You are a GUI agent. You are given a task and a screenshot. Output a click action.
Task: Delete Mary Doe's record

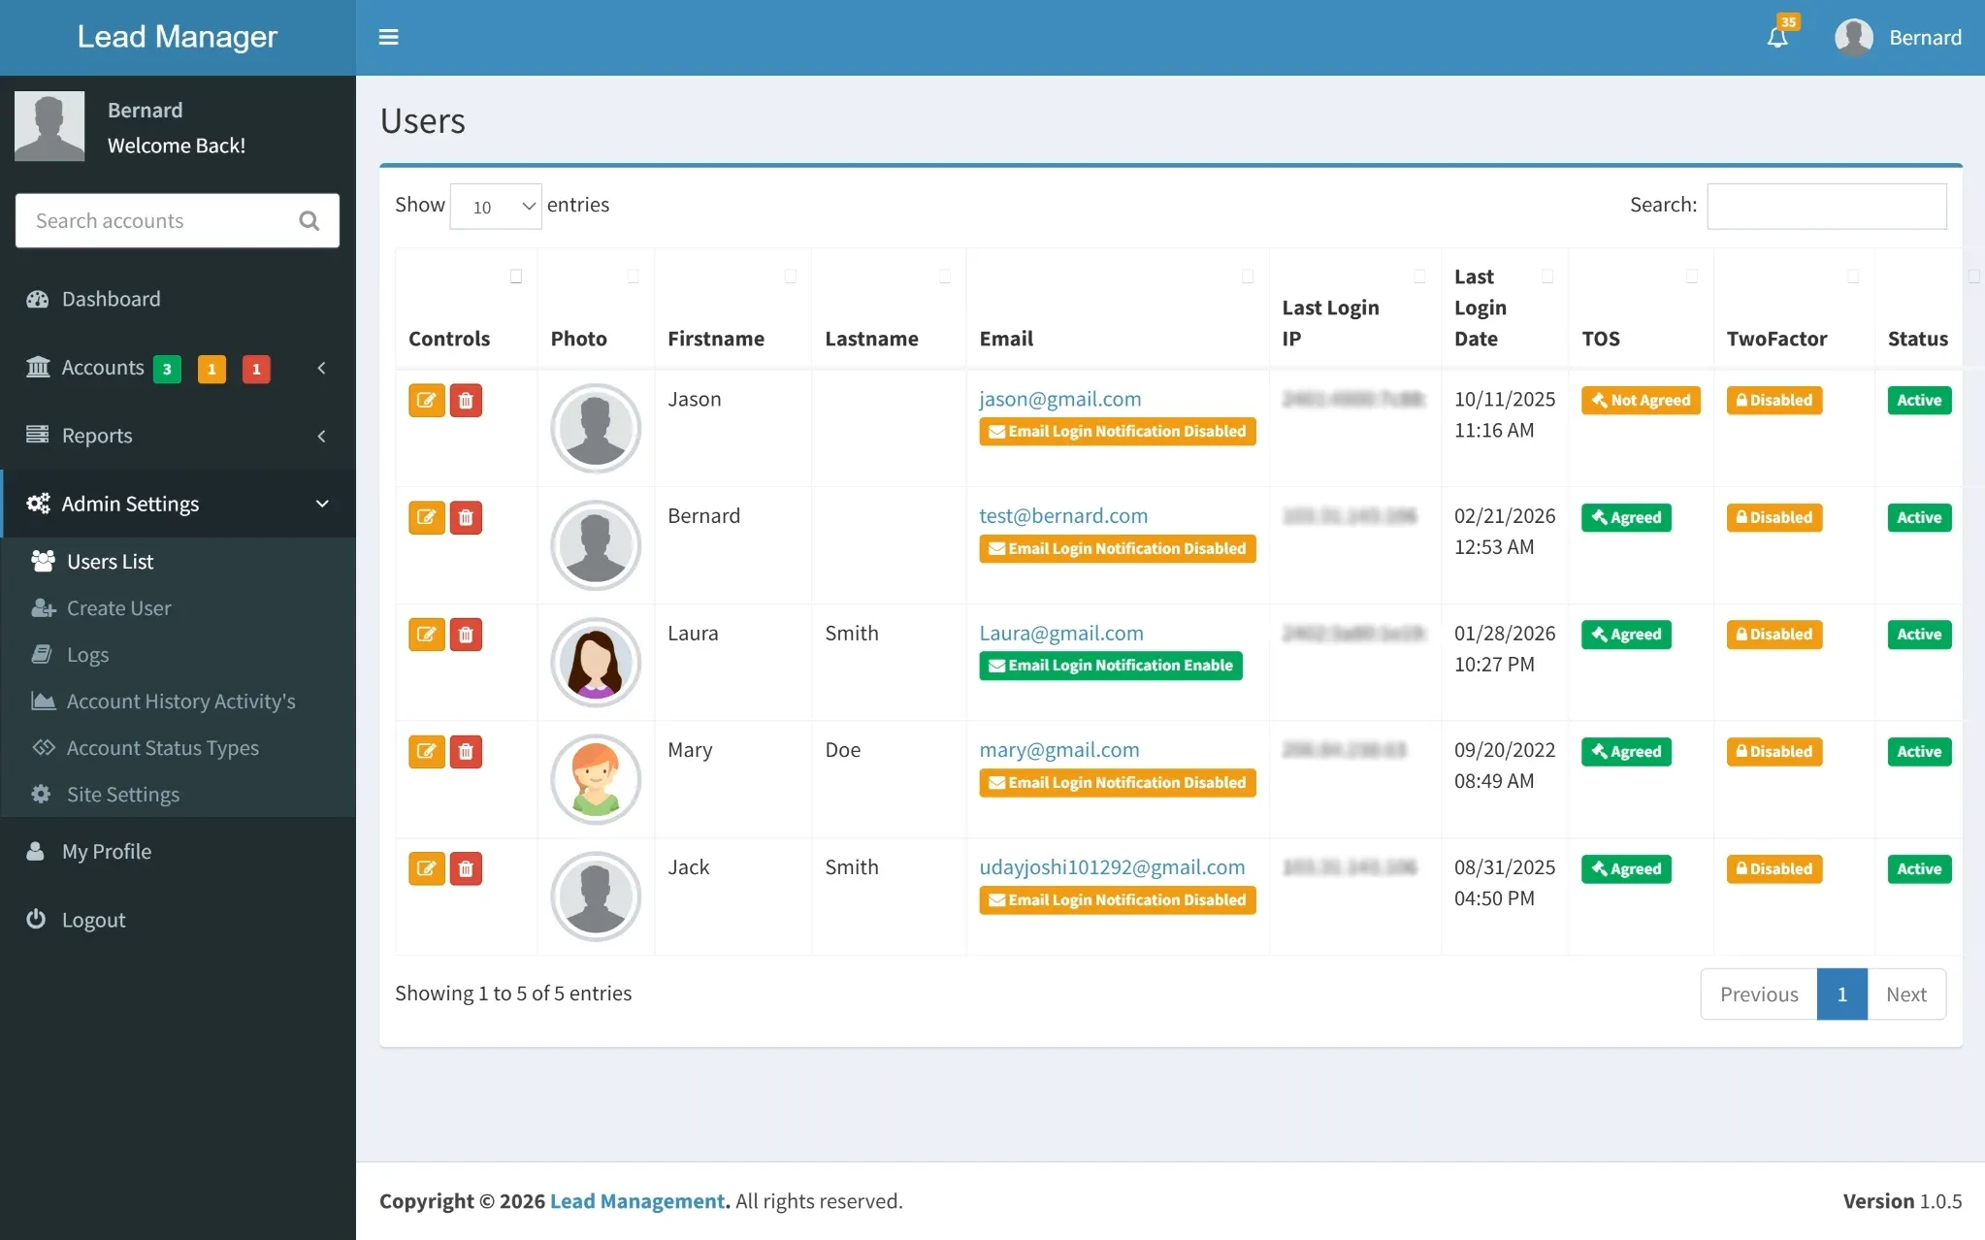pyautogui.click(x=466, y=751)
